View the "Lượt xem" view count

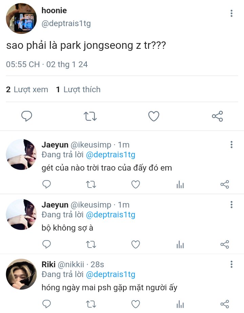tap(27, 90)
